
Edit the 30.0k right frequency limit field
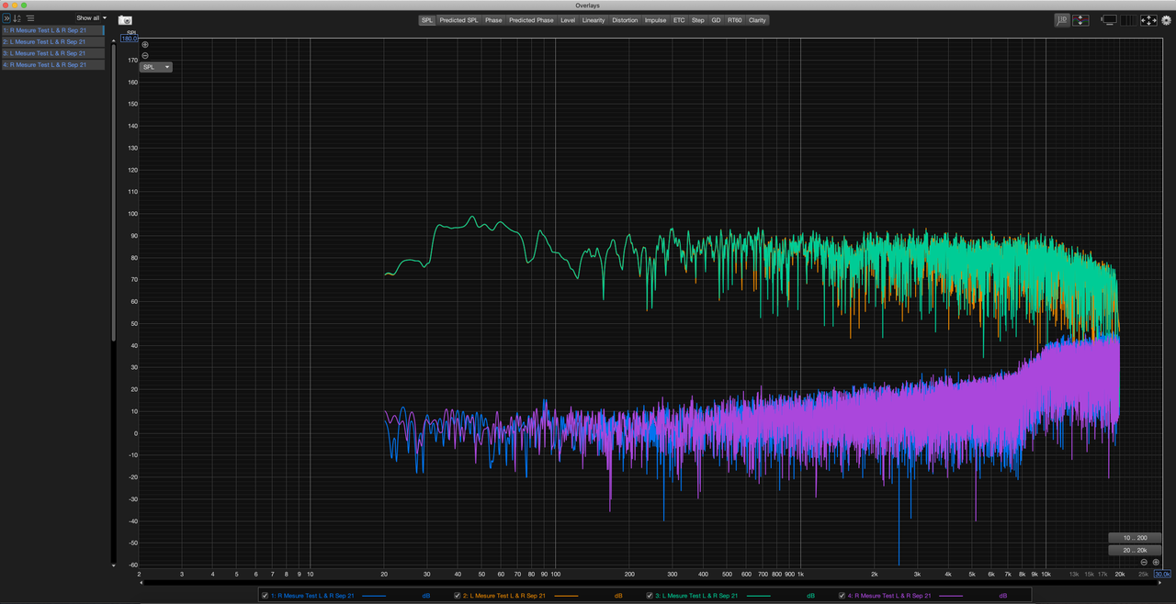[x=1162, y=574]
